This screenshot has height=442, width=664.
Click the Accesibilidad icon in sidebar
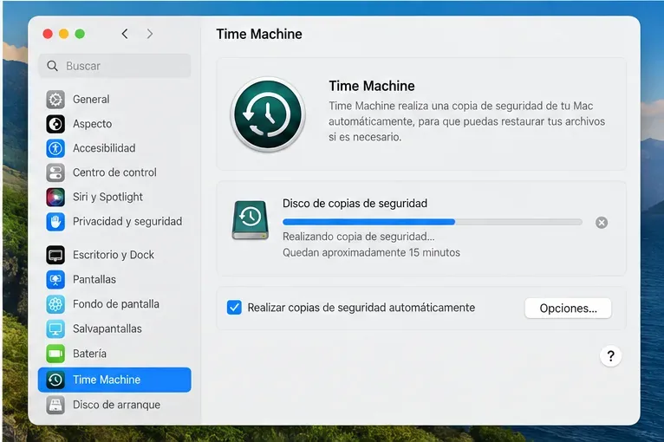pos(55,148)
